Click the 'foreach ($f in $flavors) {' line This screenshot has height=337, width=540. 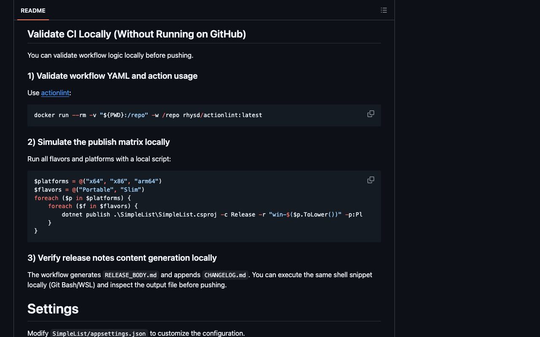coord(93,206)
